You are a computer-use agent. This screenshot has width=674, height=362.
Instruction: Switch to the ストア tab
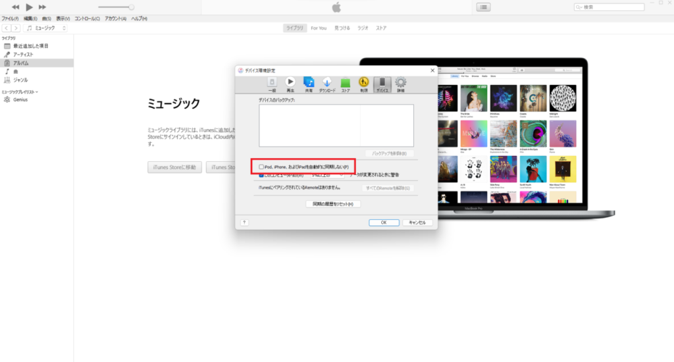381,28
